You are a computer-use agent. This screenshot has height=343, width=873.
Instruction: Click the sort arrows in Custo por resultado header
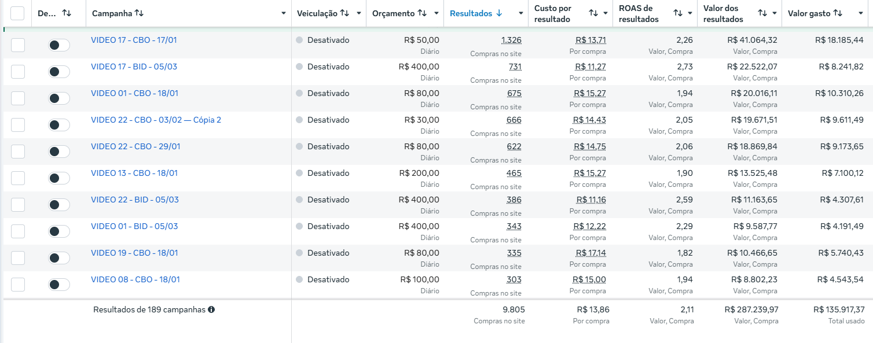pos(593,13)
